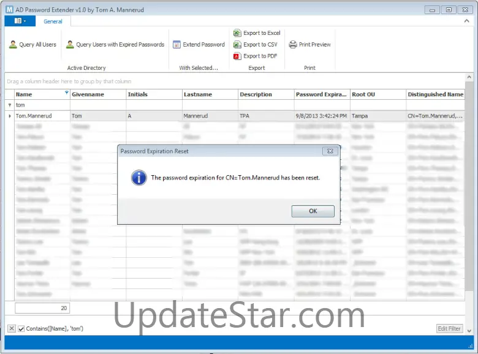The width and height of the screenshot is (478, 354).
Task: Maximize the AD Password Extender window
Action: tap(449, 10)
